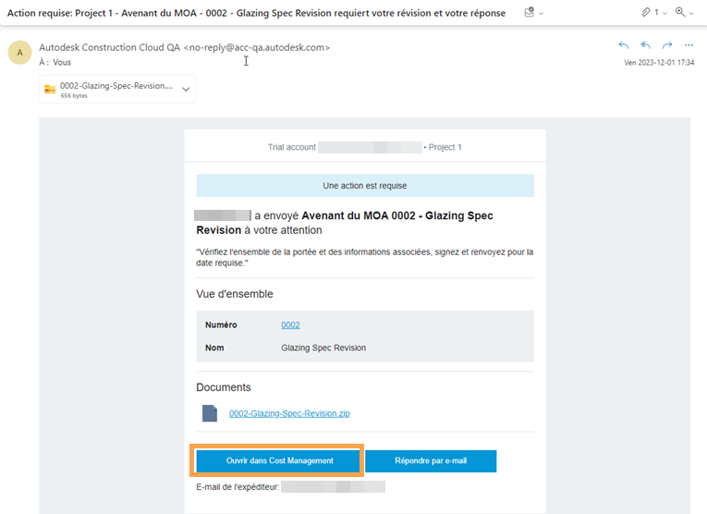The width and height of the screenshot is (707, 514).
Task: Click the 'Project 1' header text
Action: (x=445, y=147)
